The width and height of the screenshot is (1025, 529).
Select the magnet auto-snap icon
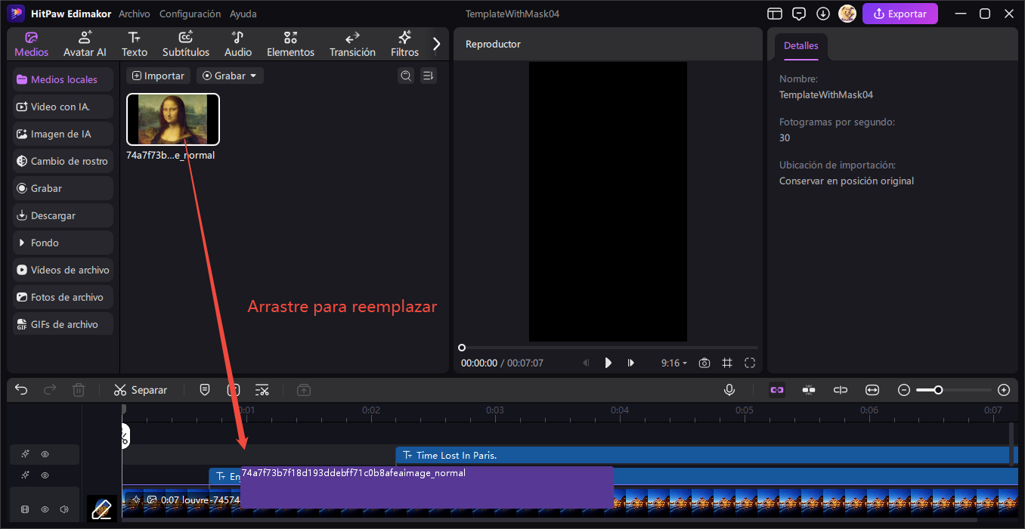tap(809, 390)
